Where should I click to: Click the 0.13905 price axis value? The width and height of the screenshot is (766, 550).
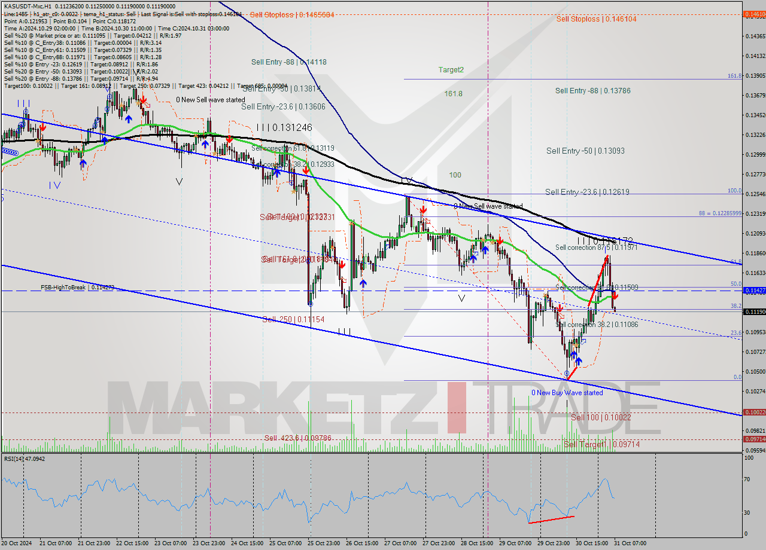[755, 76]
